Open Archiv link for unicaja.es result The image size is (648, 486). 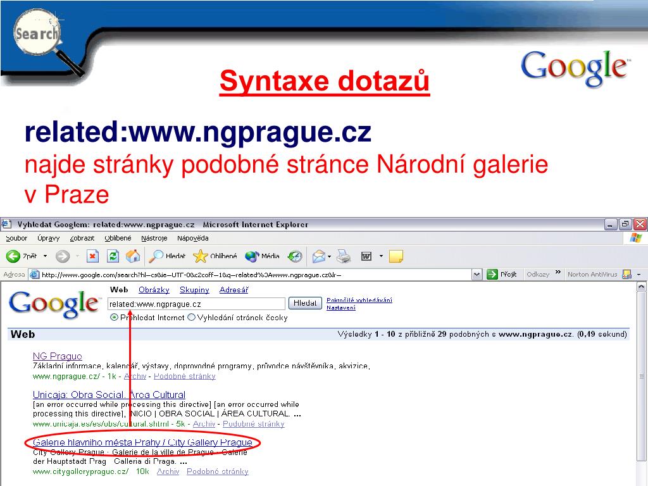(x=204, y=423)
